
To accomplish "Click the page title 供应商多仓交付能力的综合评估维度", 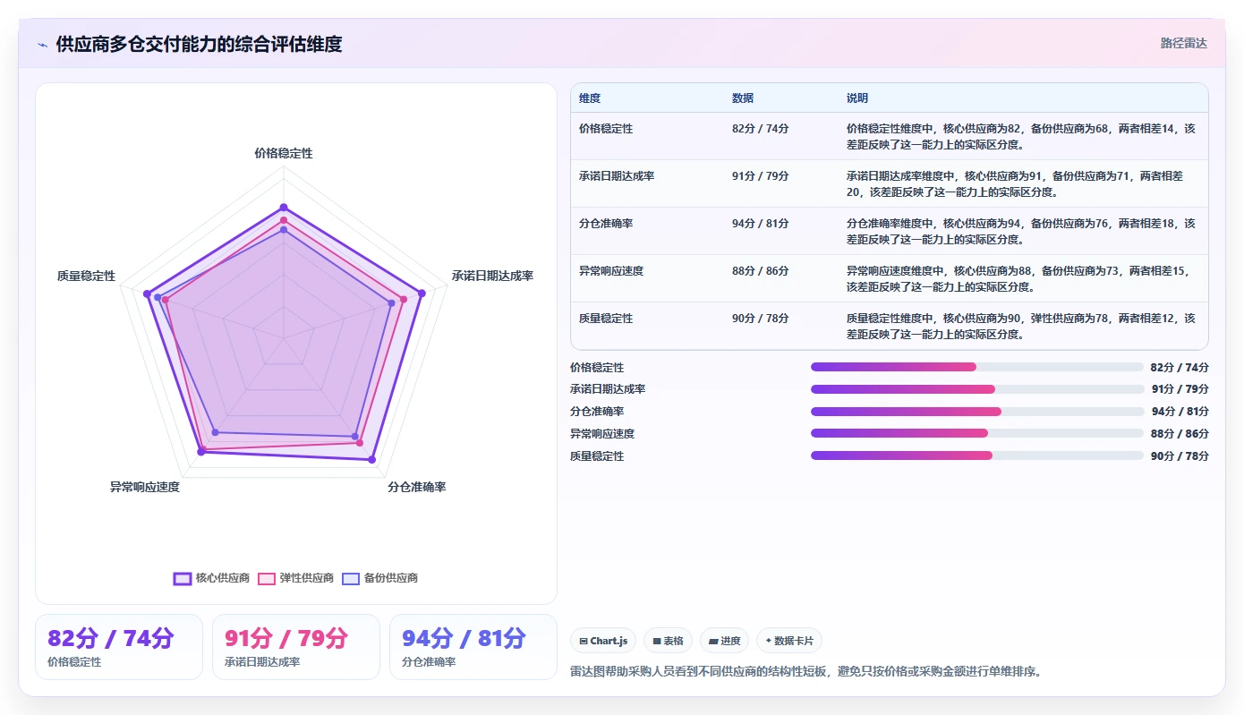I will 199,45.
